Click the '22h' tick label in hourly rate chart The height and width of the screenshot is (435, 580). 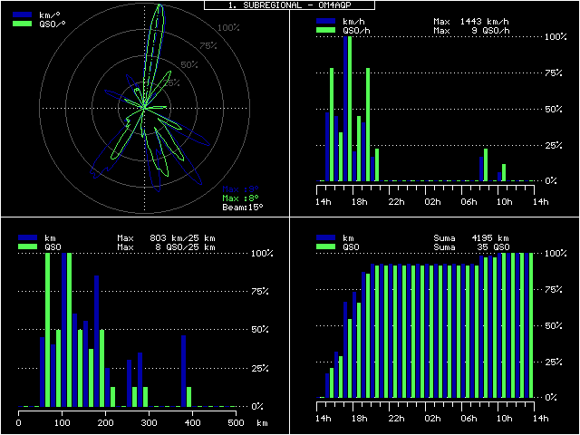(x=394, y=200)
